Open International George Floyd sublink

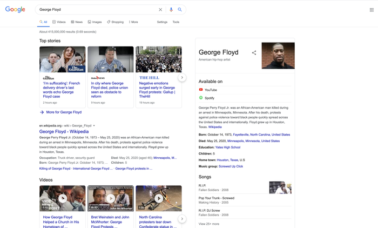tap(92, 169)
